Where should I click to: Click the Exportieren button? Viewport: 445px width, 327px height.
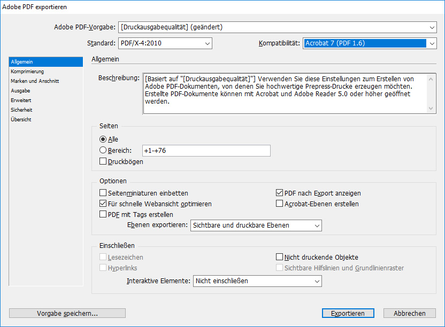tap(348, 313)
